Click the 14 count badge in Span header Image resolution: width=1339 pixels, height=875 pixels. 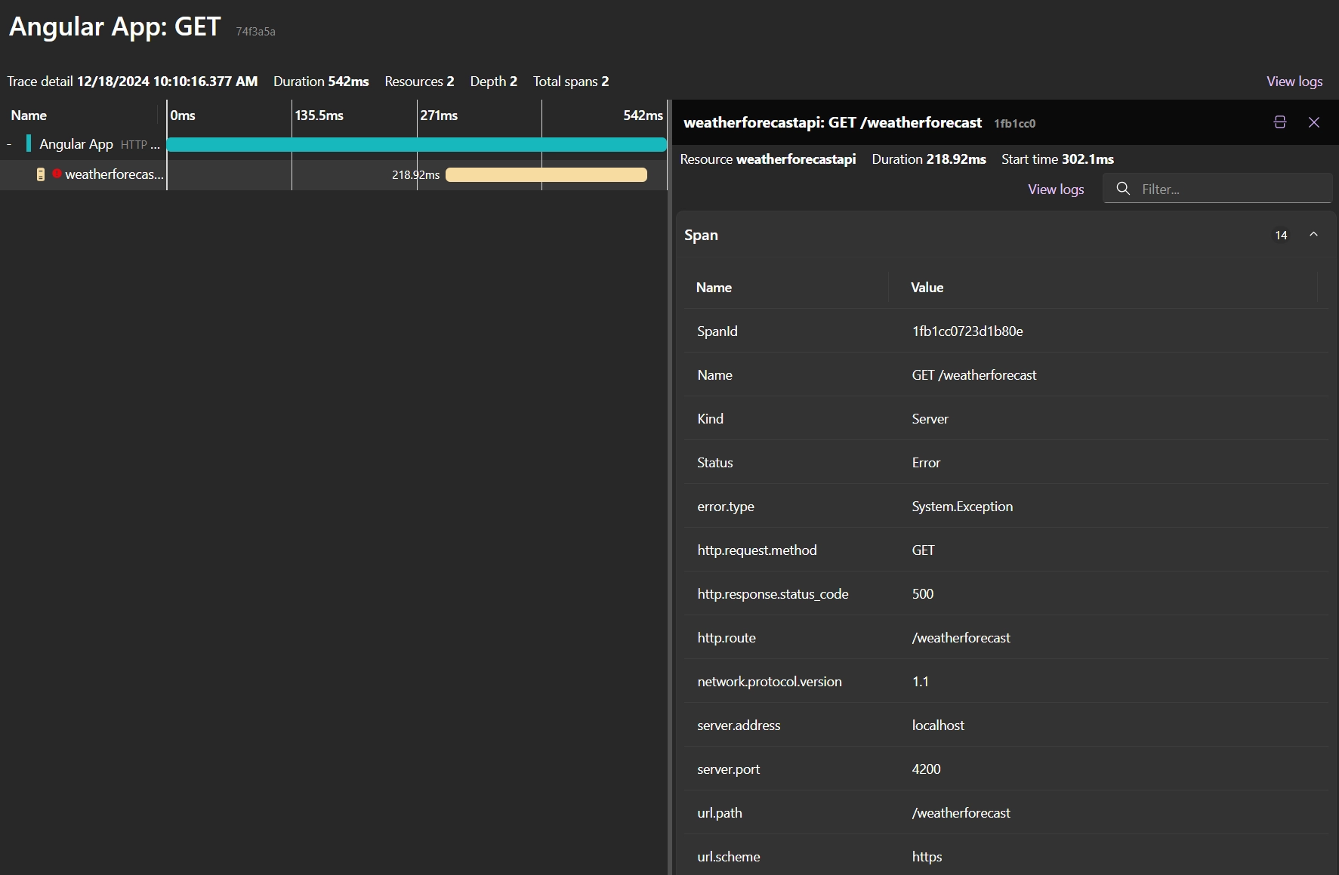point(1281,236)
